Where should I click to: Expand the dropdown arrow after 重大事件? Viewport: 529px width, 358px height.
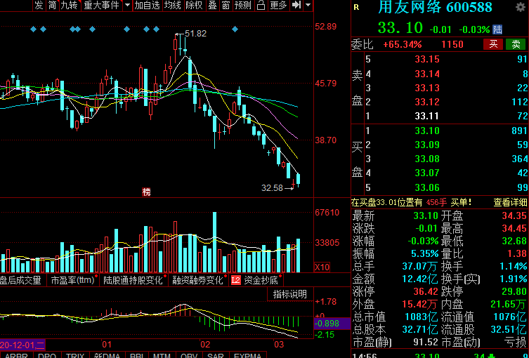(127, 6)
